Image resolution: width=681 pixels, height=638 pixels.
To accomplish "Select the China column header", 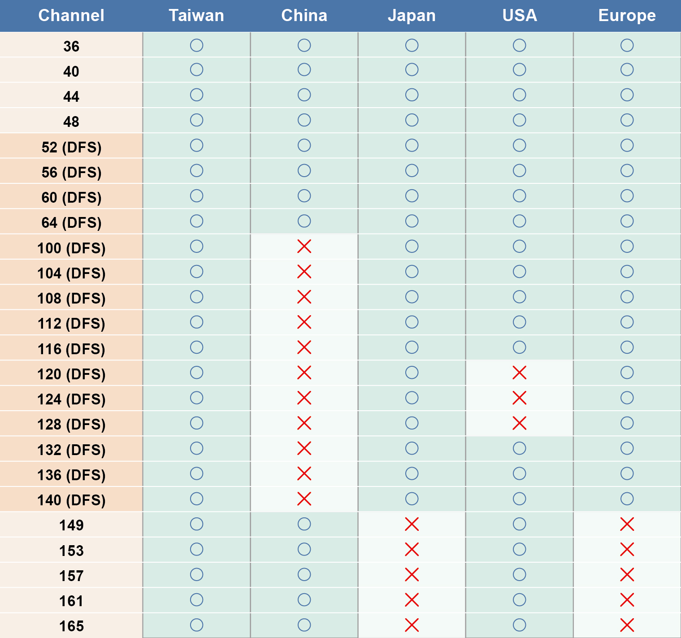I will [x=304, y=16].
